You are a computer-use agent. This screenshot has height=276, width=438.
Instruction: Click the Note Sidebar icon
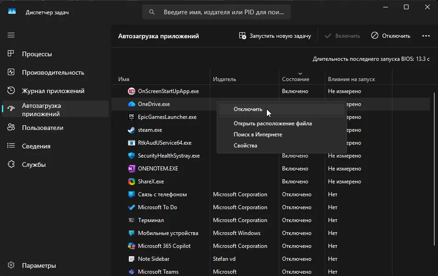(131, 259)
